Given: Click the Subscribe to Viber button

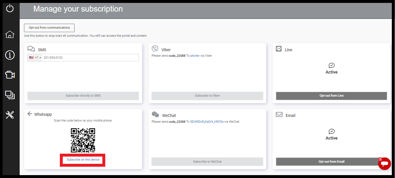Looking at the screenshot, I should pos(207,96).
